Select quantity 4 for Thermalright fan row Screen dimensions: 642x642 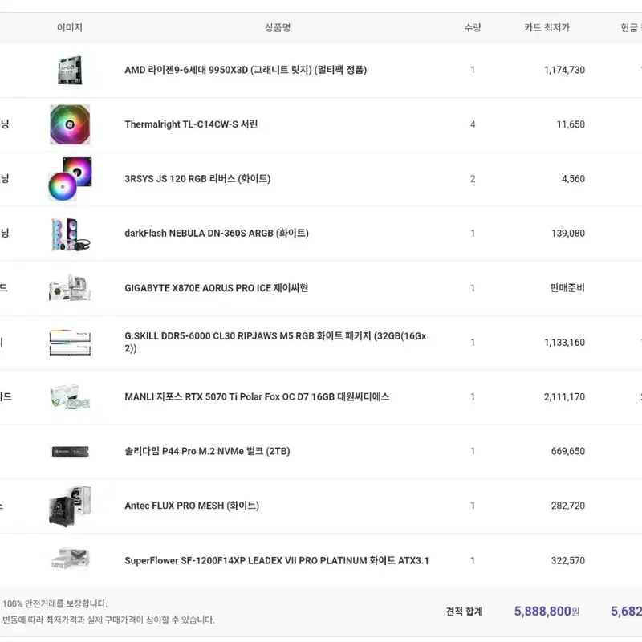tap(473, 124)
